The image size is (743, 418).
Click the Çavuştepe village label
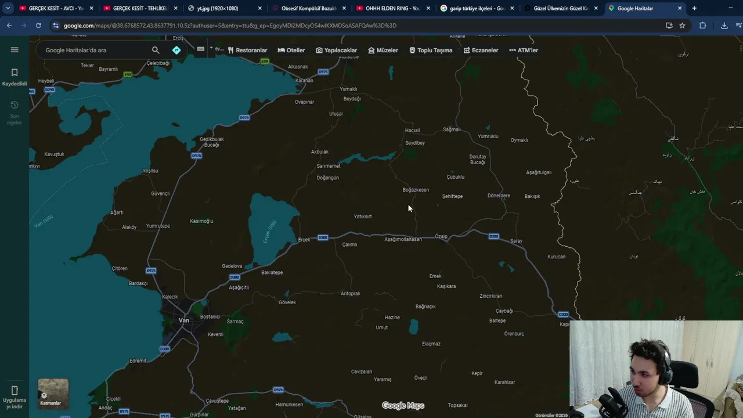coord(217,401)
